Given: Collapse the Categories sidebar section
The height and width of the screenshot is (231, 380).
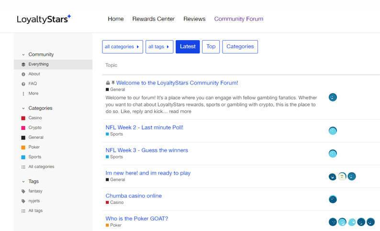Looking at the screenshot, I should point(23,108).
